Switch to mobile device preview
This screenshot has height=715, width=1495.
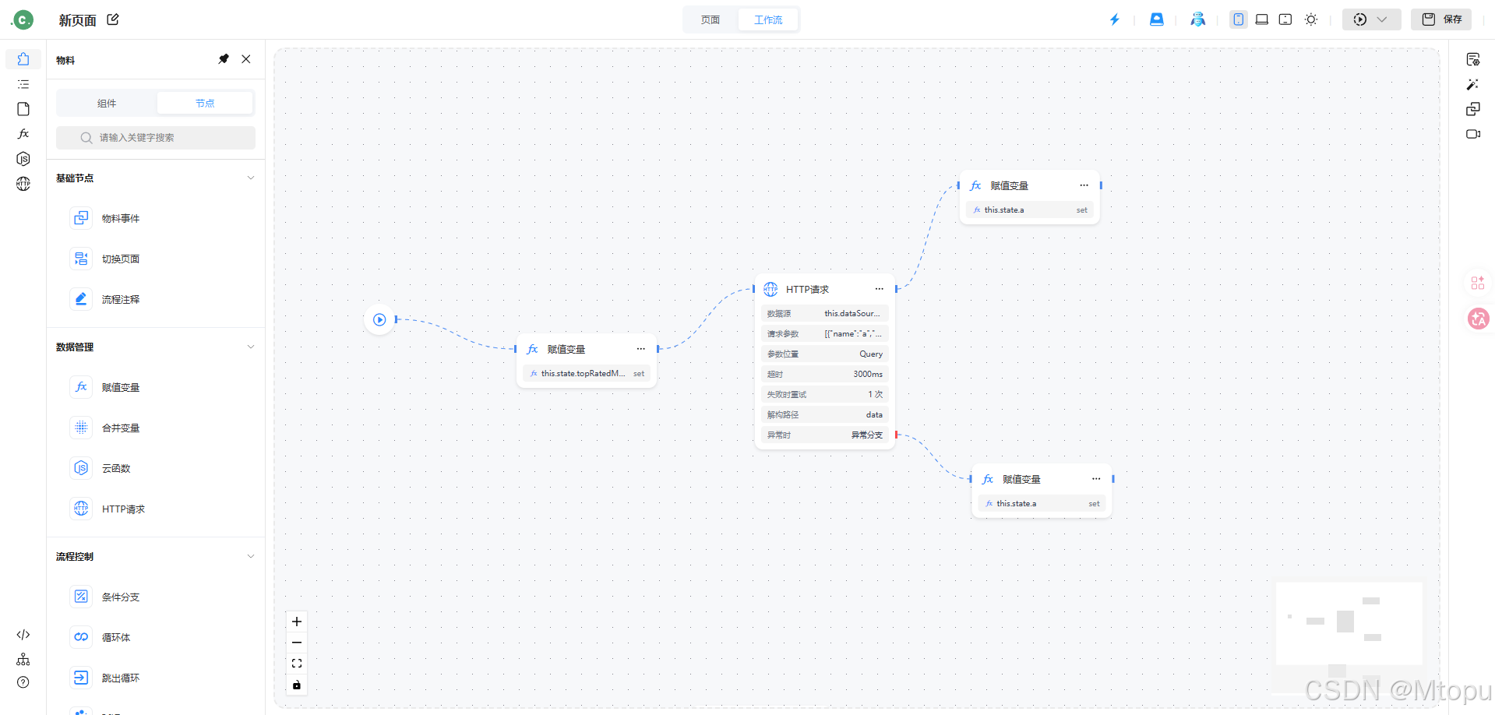coord(1239,19)
